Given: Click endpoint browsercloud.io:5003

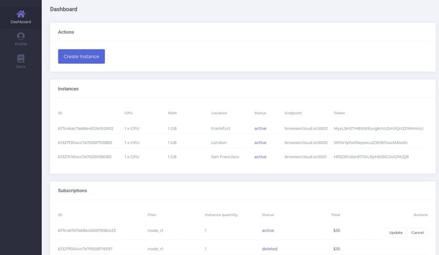Looking at the screenshot, I should tap(306, 128).
